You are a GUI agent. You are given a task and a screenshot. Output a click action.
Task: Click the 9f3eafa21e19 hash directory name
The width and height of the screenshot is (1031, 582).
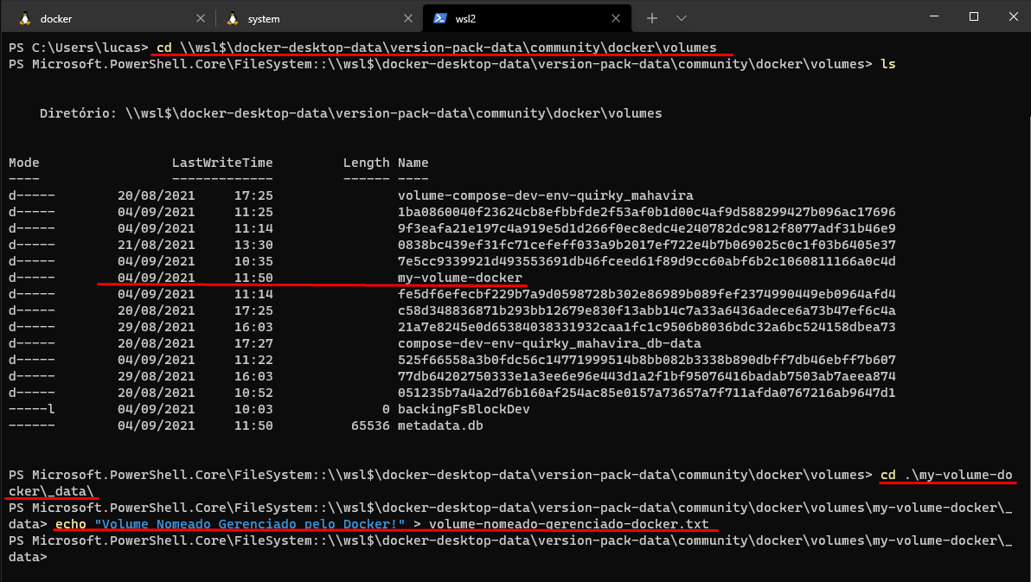tap(646, 228)
